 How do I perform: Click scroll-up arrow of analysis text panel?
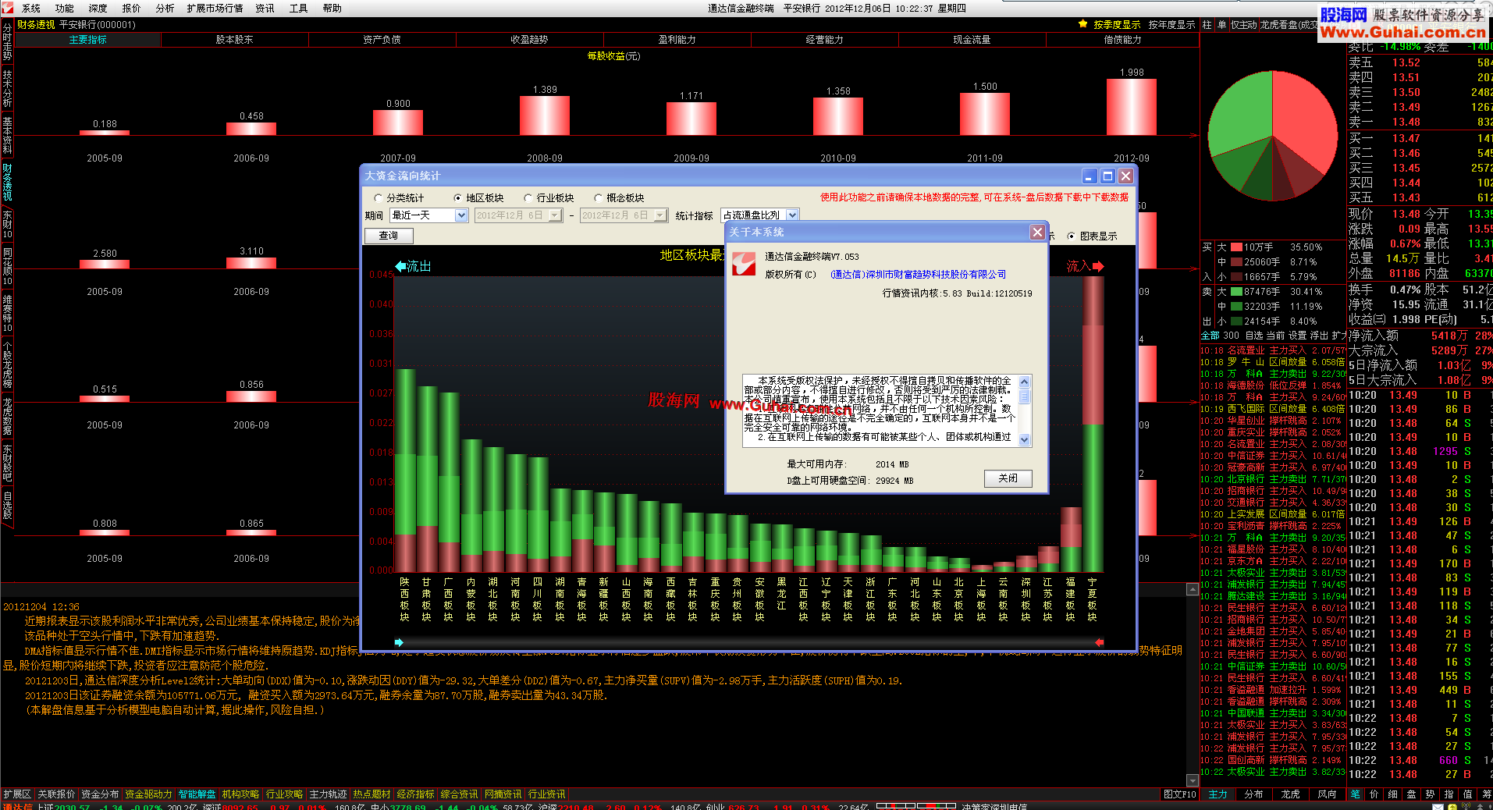coord(1192,590)
